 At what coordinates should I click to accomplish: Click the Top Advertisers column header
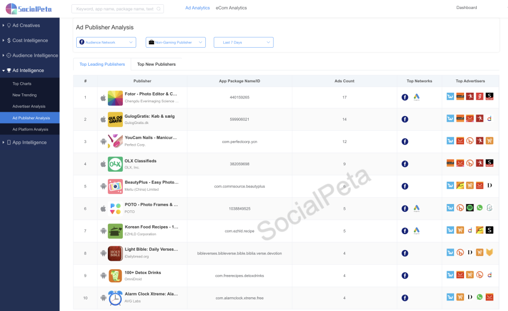tap(470, 81)
